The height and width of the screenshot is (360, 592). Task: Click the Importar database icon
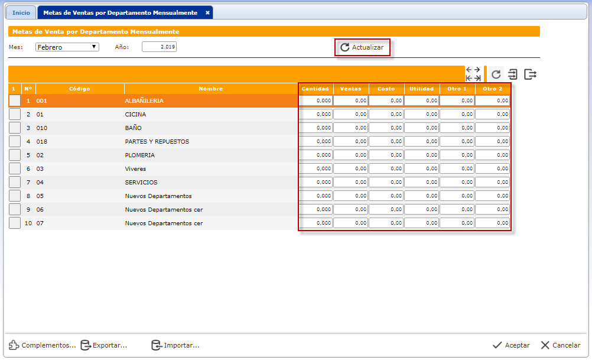pos(157,345)
